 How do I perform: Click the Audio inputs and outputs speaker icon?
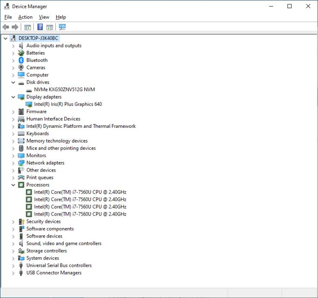pos(21,46)
